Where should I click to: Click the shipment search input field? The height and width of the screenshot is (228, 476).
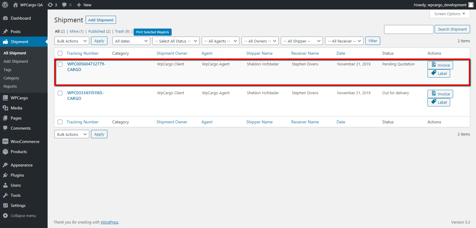coord(409,29)
